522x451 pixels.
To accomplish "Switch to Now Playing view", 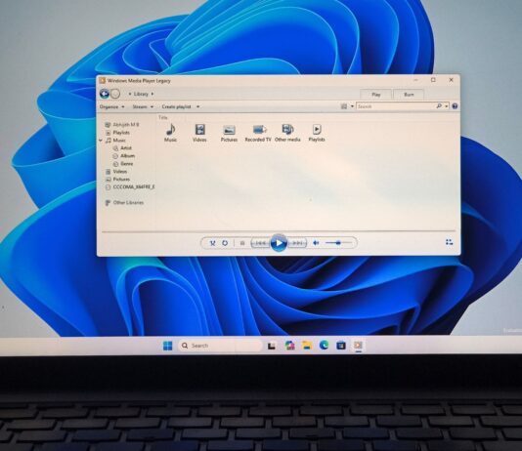I will coord(449,242).
